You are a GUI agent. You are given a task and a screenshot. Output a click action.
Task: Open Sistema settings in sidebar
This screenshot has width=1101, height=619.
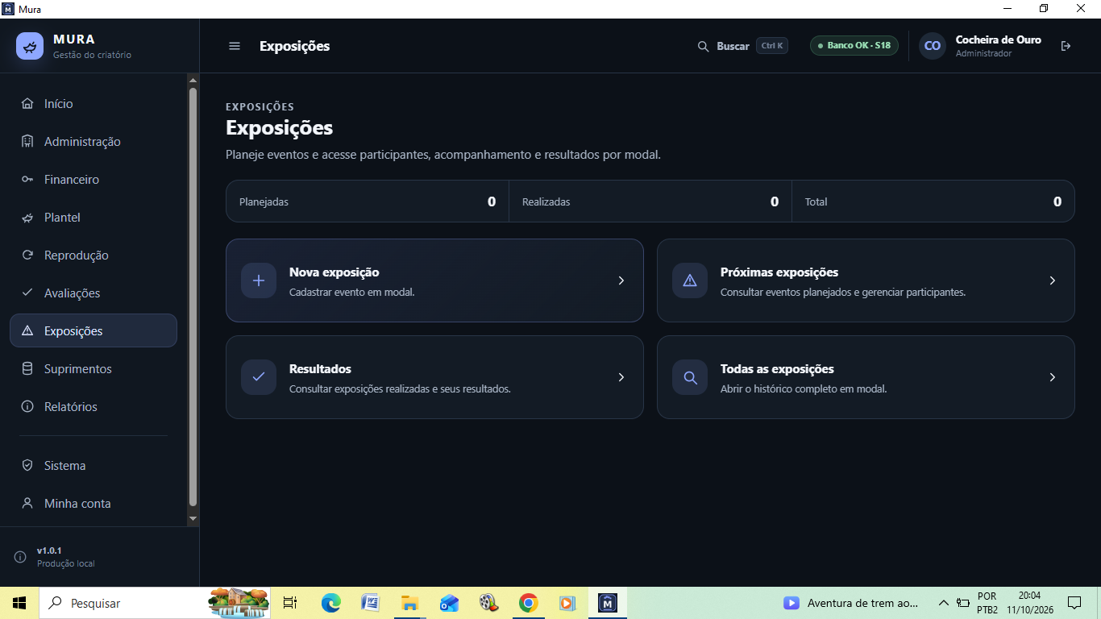[93, 466]
